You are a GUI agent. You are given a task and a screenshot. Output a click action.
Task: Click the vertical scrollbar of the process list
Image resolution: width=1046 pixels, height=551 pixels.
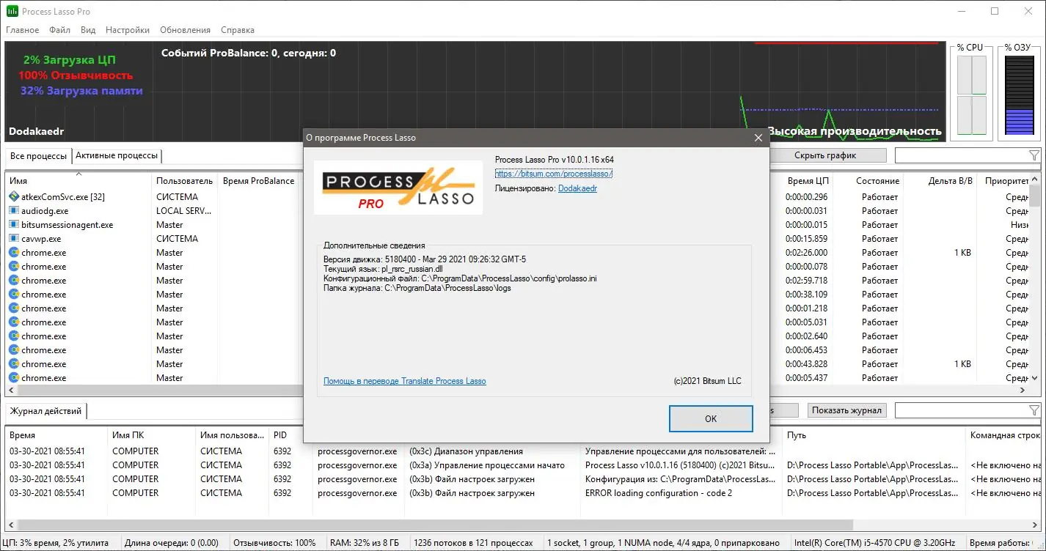(1035, 278)
